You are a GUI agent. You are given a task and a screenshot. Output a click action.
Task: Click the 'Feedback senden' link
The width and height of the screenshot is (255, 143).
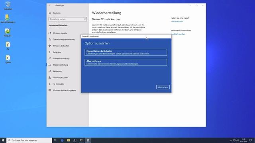[178, 34]
